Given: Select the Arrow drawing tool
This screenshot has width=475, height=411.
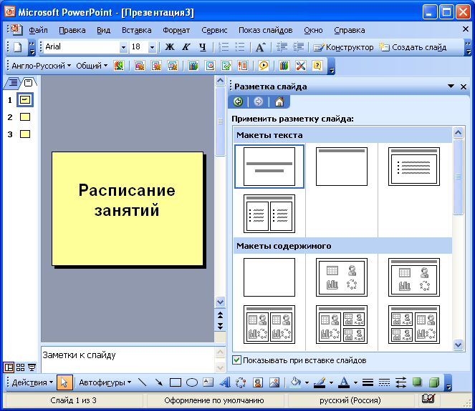Looking at the screenshot, I should pos(159,382).
